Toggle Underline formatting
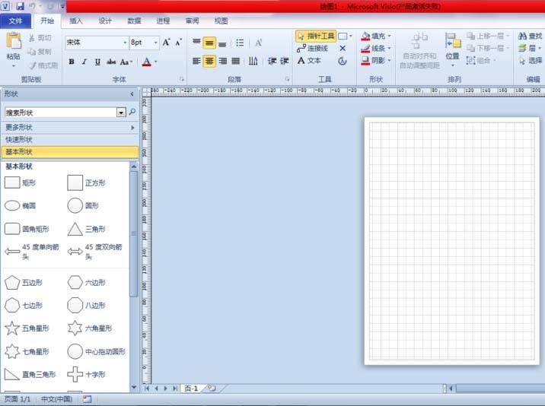 97,62
